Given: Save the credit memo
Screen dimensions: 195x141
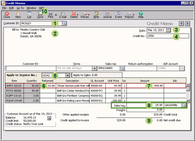Looking at the screenshot, I should click(40, 15).
